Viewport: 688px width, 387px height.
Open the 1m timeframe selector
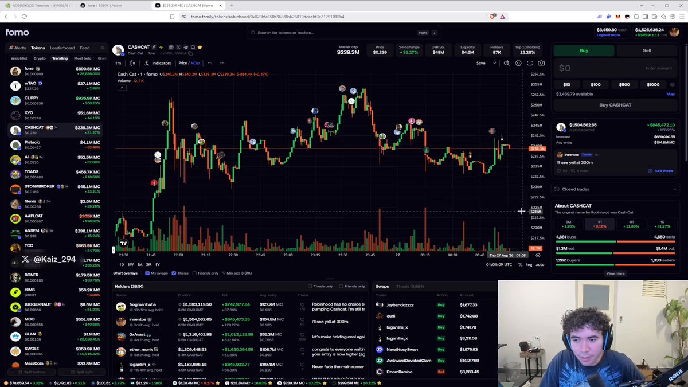[x=118, y=63]
